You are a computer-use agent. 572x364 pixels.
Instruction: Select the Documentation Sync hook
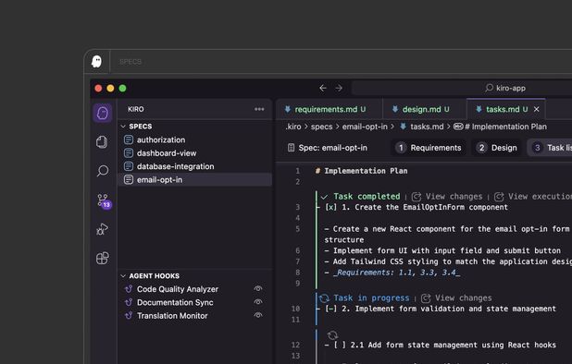click(195, 302)
